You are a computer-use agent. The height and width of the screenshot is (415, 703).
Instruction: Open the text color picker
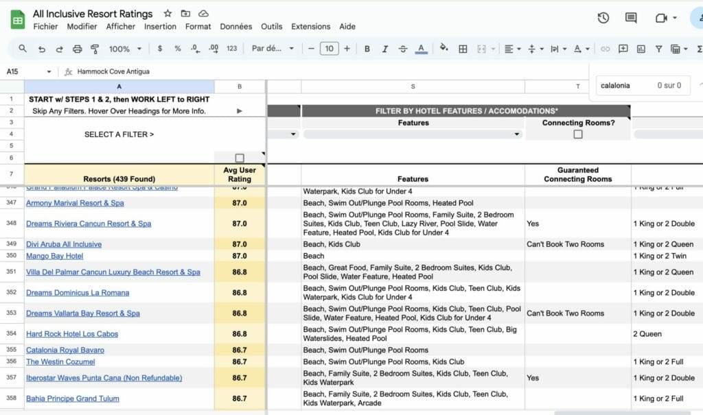[x=420, y=49]
